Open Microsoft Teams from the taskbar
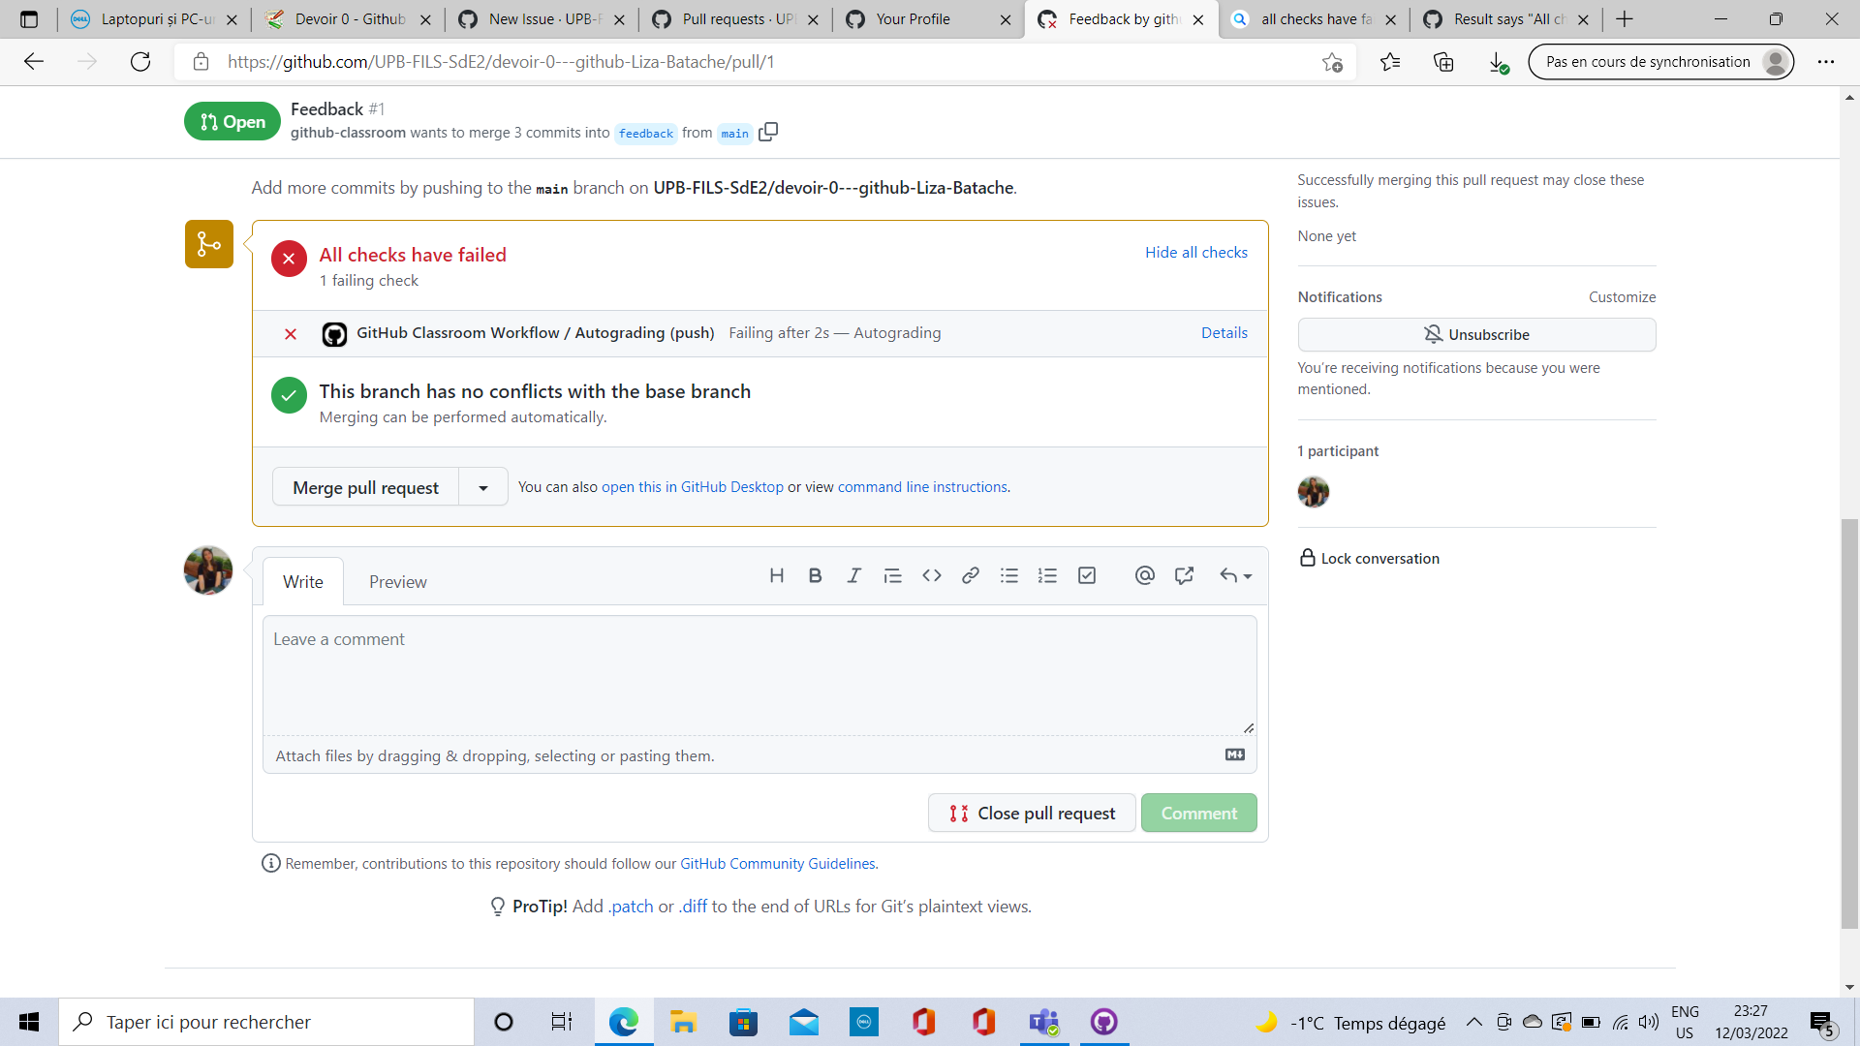 point(1043,1022)
